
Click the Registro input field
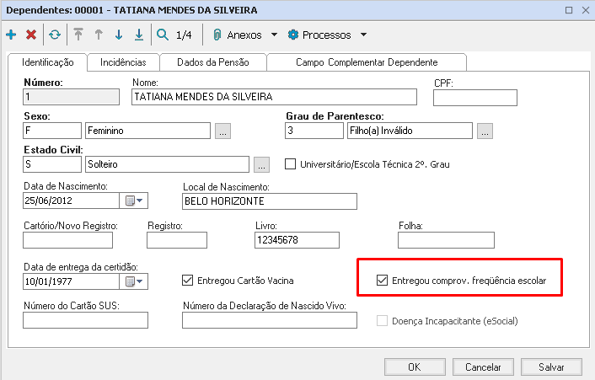tap(177, 240)
